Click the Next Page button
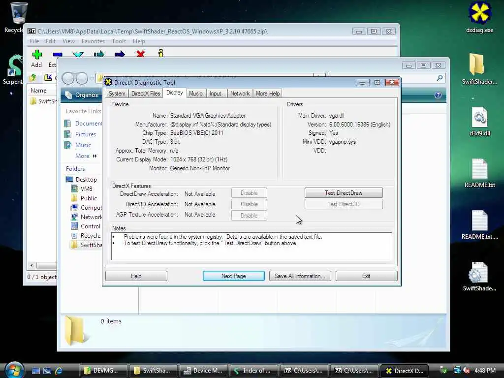Screen dimensions: 504x378 [234, 276]
